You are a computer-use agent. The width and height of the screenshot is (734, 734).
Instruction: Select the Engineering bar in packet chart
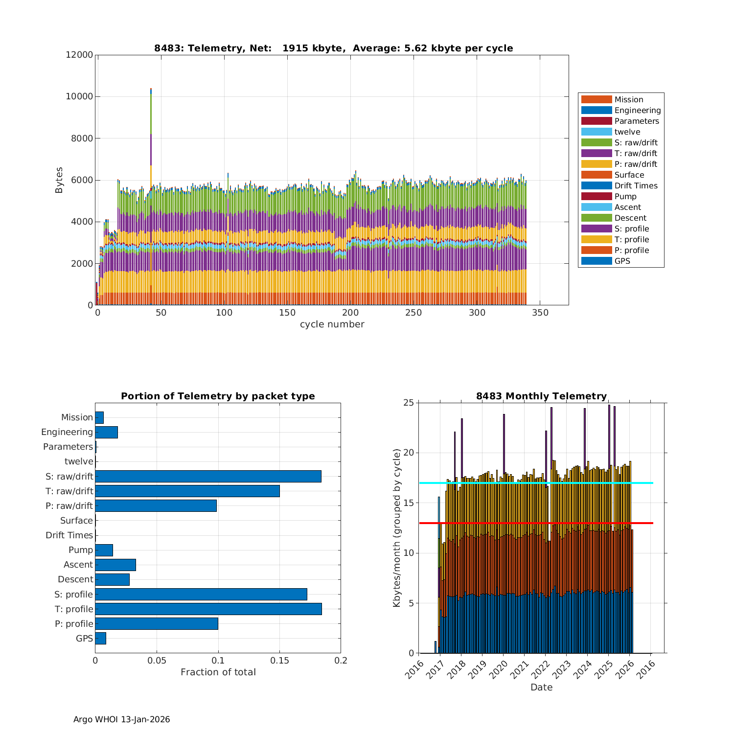[106, 432]
